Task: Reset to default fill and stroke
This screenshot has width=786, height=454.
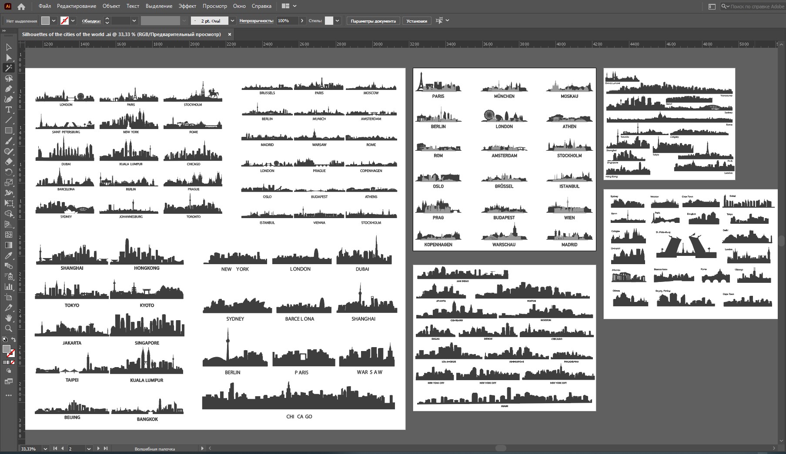Action: [x=5, y=339]
